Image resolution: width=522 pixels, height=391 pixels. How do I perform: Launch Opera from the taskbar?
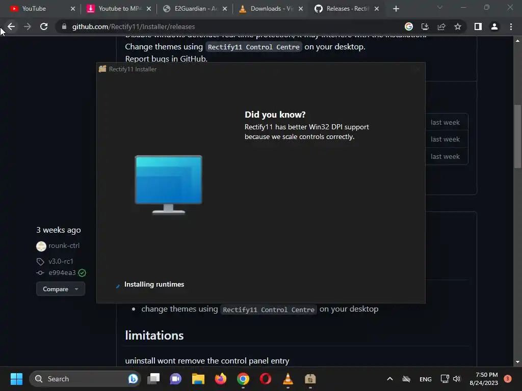pyautogui.click(x=265, y=379)
